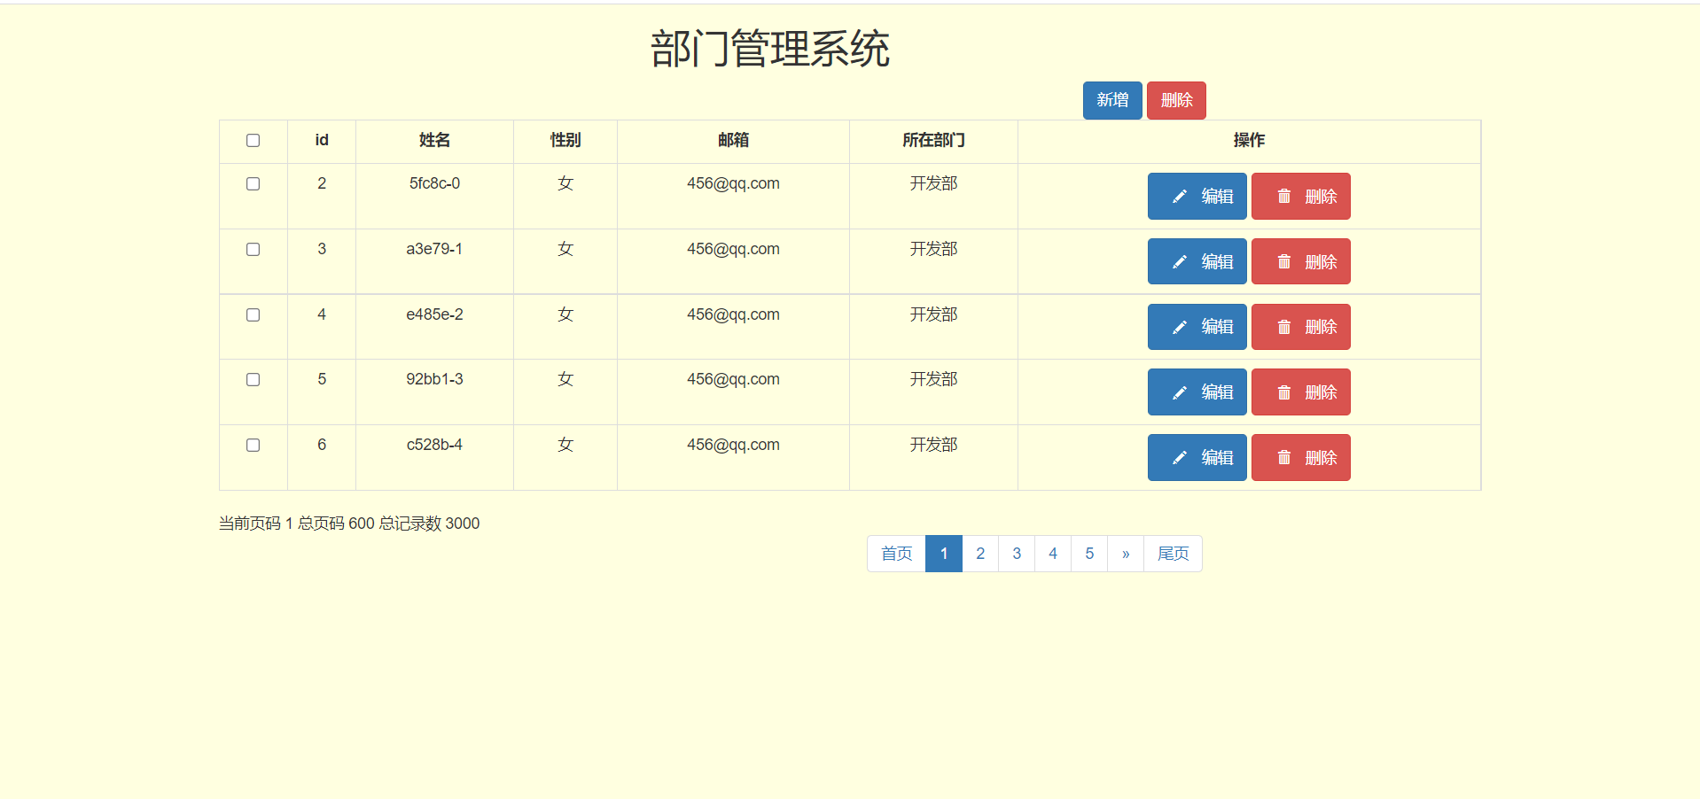Click the » next page arrow
This screenshot has height=799, width=1700.
(x=1126, y=554)
